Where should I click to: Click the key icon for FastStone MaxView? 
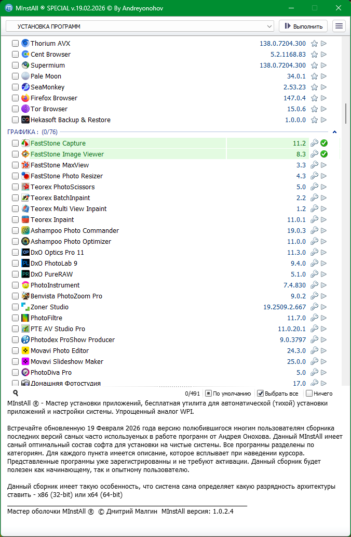point(314,165)
